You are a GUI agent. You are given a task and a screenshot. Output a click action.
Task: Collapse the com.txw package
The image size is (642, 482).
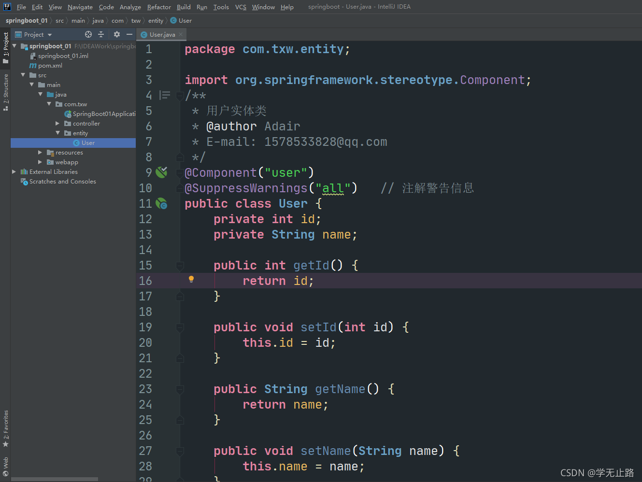(x=49, y=104)
